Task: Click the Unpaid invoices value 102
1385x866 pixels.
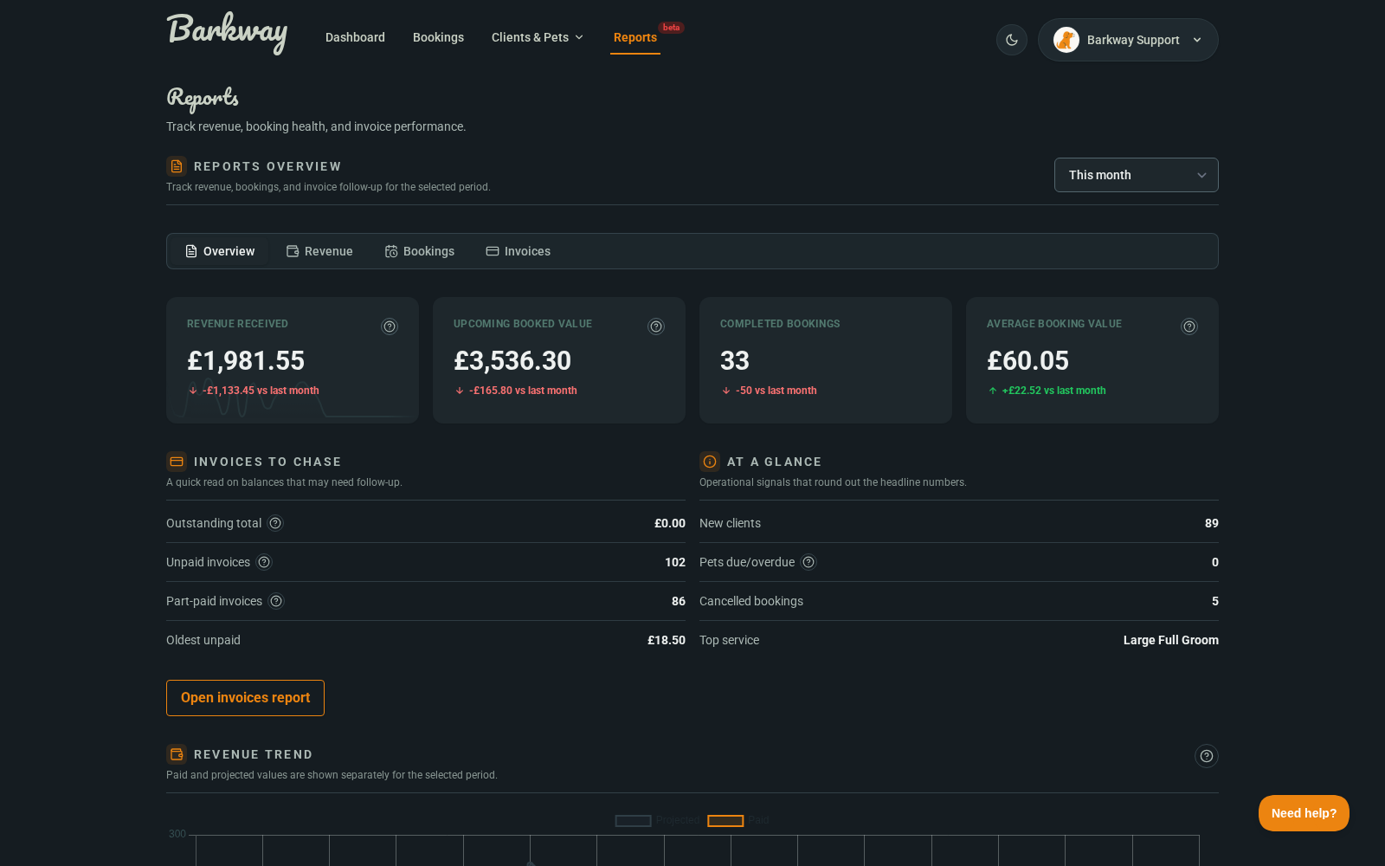Action: tap(675, 562)
